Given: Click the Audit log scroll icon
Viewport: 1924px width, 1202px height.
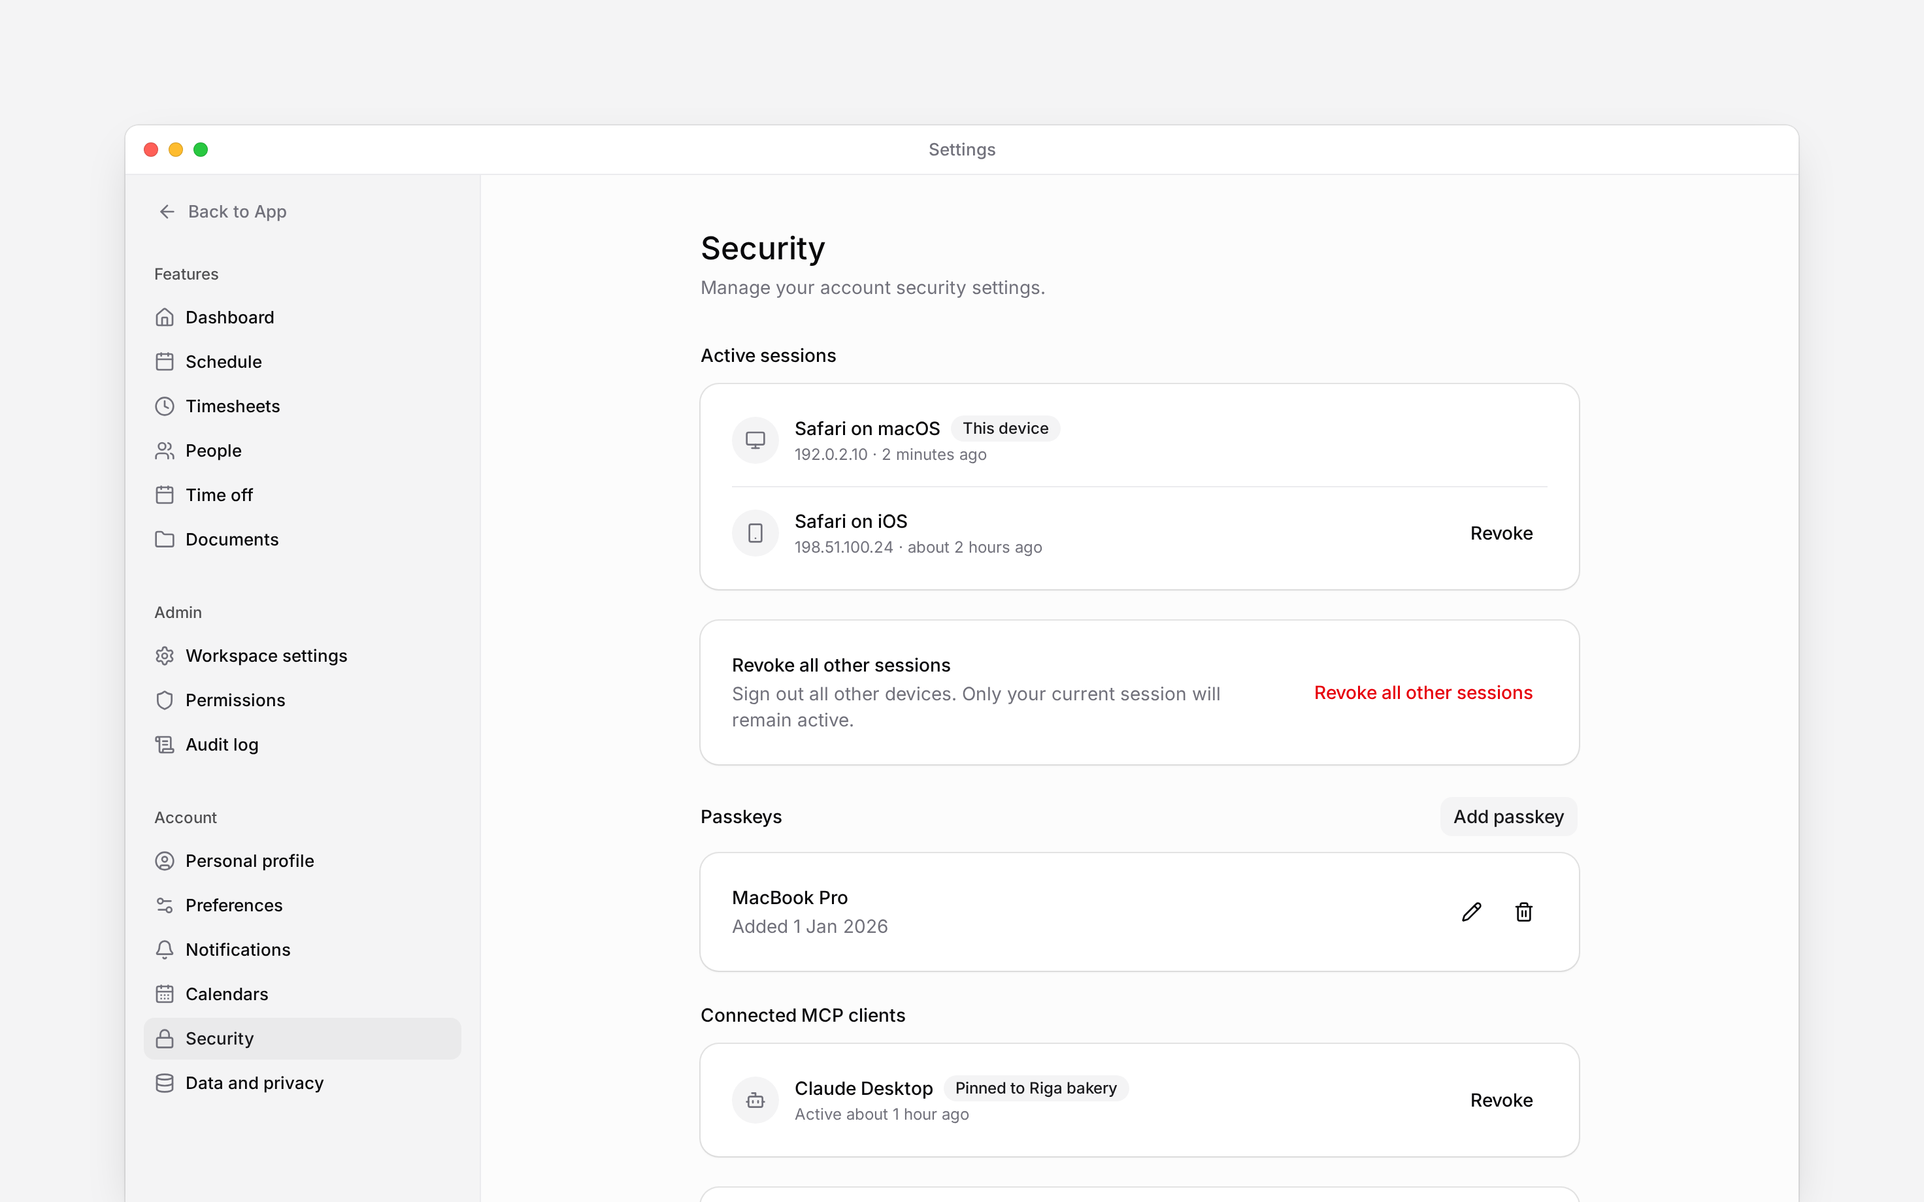Looking at the screenshot, I should pyautogui.click(x=165, y=745).
